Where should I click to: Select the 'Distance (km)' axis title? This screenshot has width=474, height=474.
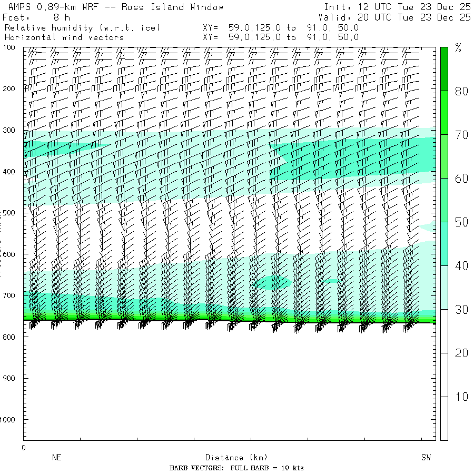[x=232, y=458]
